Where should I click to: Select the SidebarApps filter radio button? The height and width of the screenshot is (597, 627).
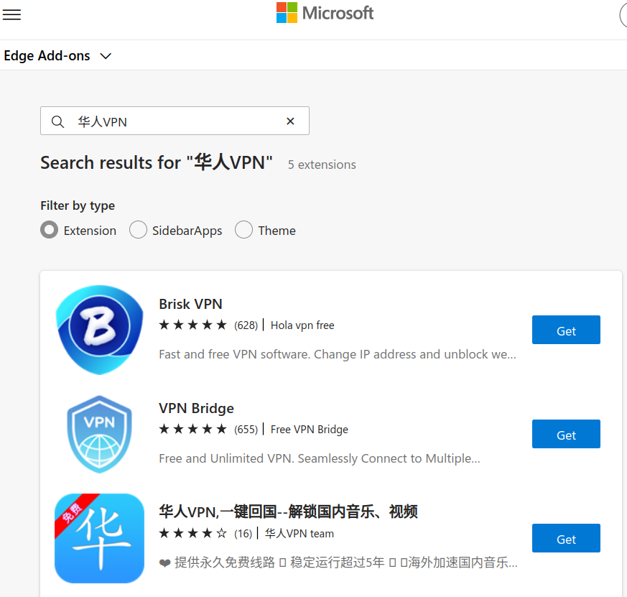click(138, 230)
